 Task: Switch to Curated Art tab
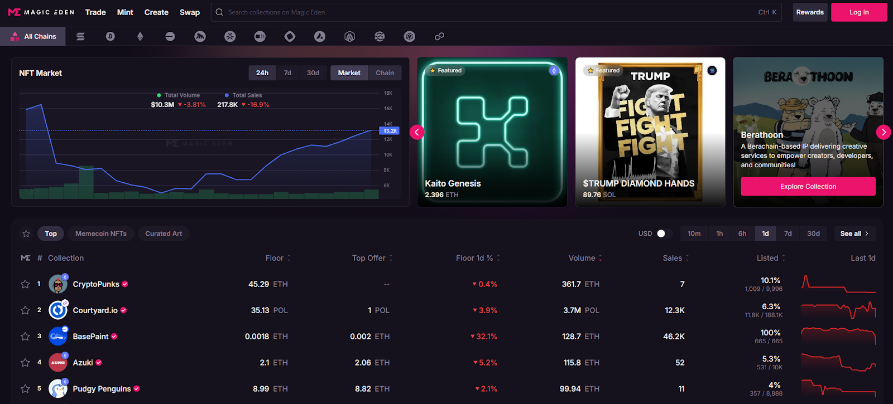coord(164,233)
